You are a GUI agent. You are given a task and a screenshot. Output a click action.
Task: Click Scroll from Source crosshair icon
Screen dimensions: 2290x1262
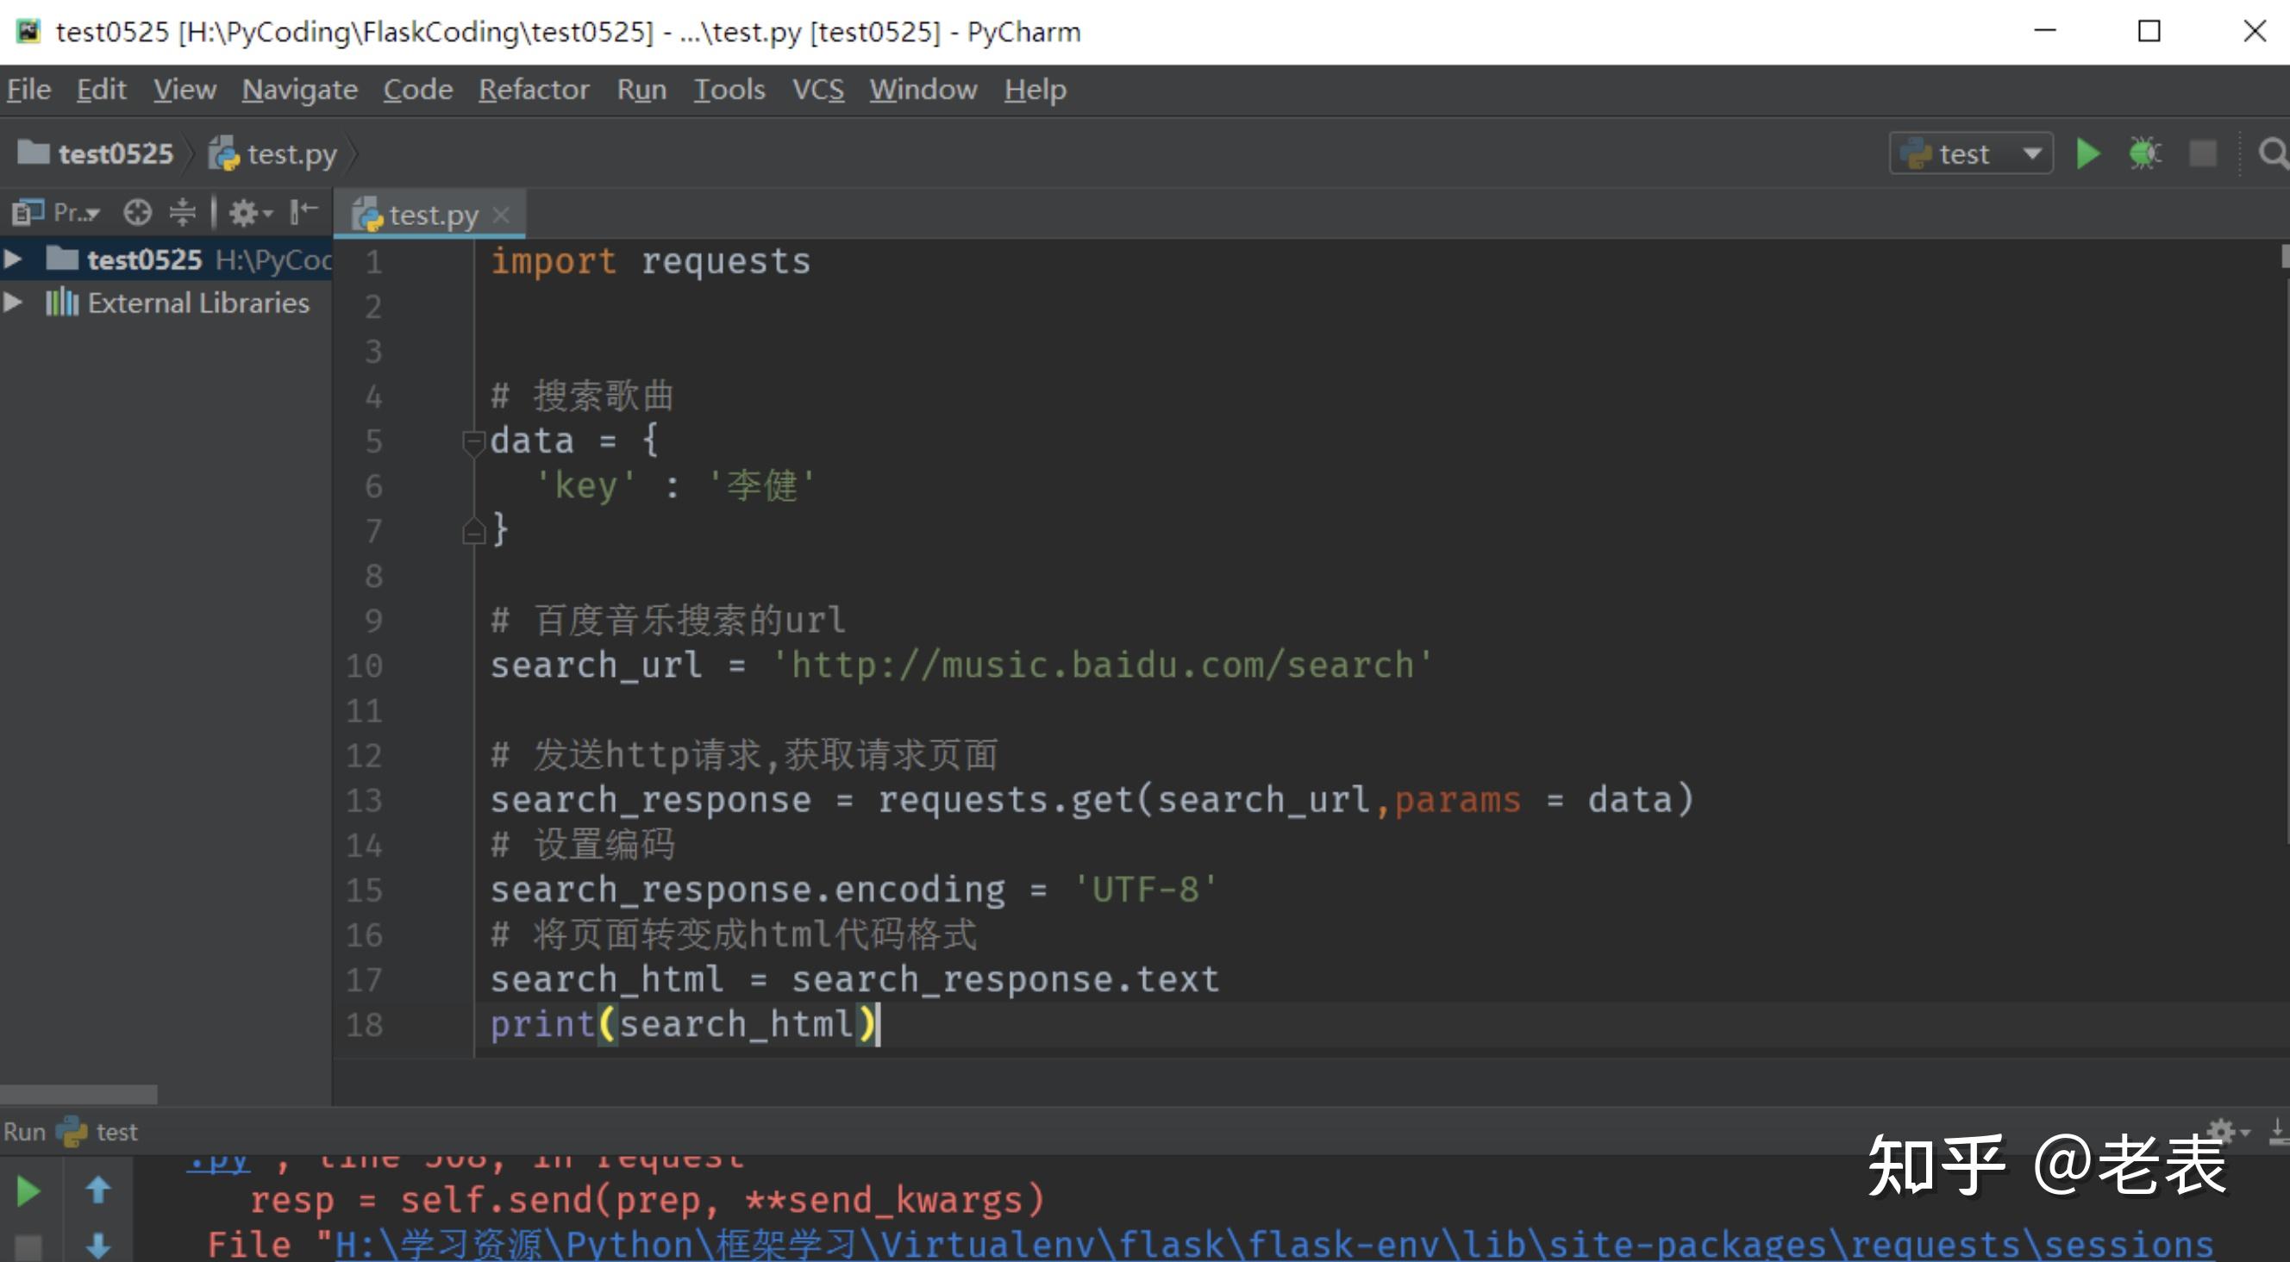(137, 212)
